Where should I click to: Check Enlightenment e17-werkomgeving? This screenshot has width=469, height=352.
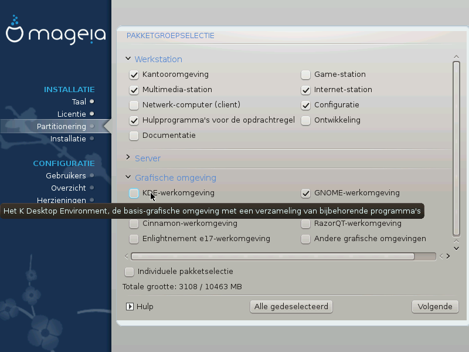click(x=134, y=239)
